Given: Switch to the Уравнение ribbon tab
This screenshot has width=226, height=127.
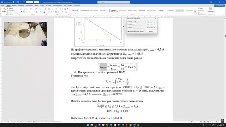Looking at the screenshot, I should tap(77, 6).
